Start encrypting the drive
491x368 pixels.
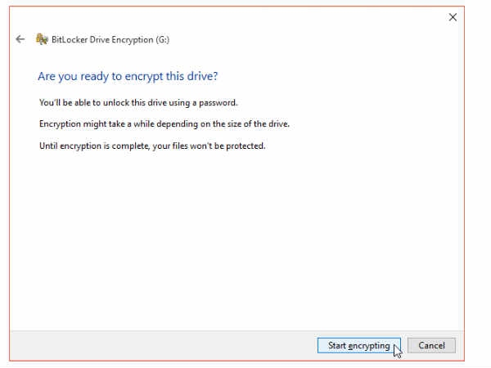tap(359, 345)
